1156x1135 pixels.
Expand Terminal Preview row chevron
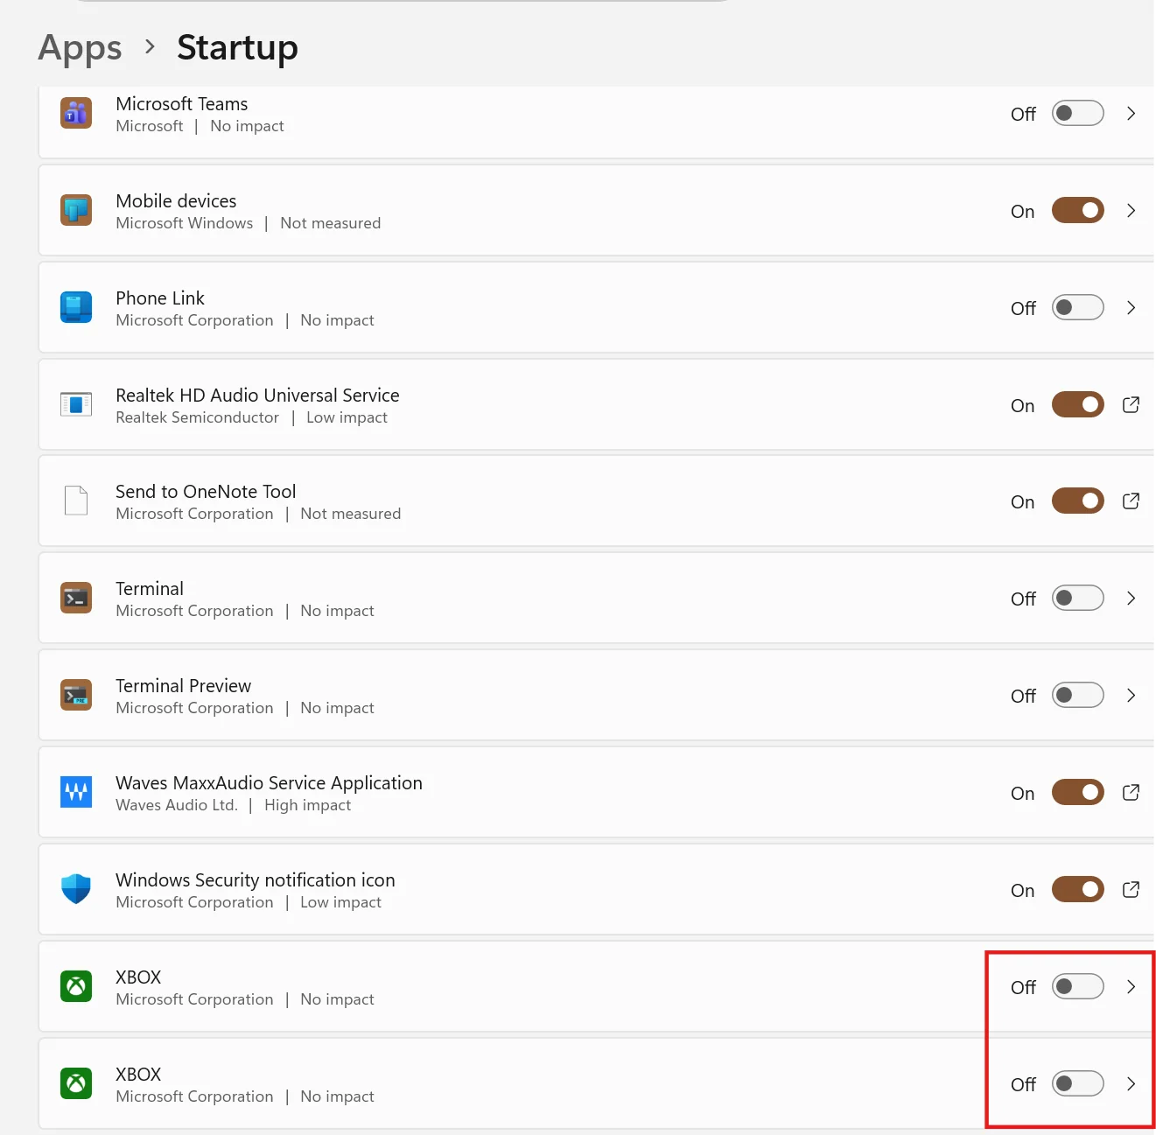1131,696
